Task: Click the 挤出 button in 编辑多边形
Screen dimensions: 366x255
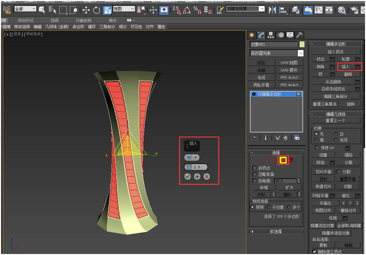Action: (320, 59)
